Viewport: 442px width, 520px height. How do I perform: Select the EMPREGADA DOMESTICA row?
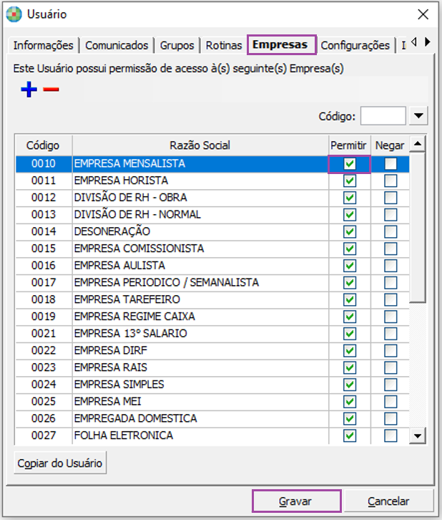tap(212, 418)
